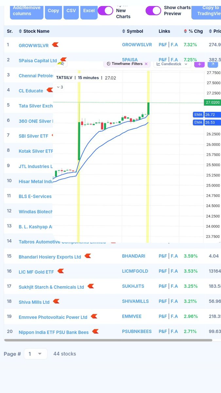This screenshot has width=221, height=393.
Task: Click red chart icon beside Sukhjit Starch & Chemicals Ltd
Action: (x=91, y=286)
